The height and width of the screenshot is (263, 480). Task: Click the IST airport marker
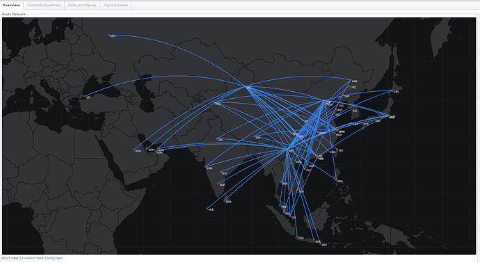click(x=85, y=97)
